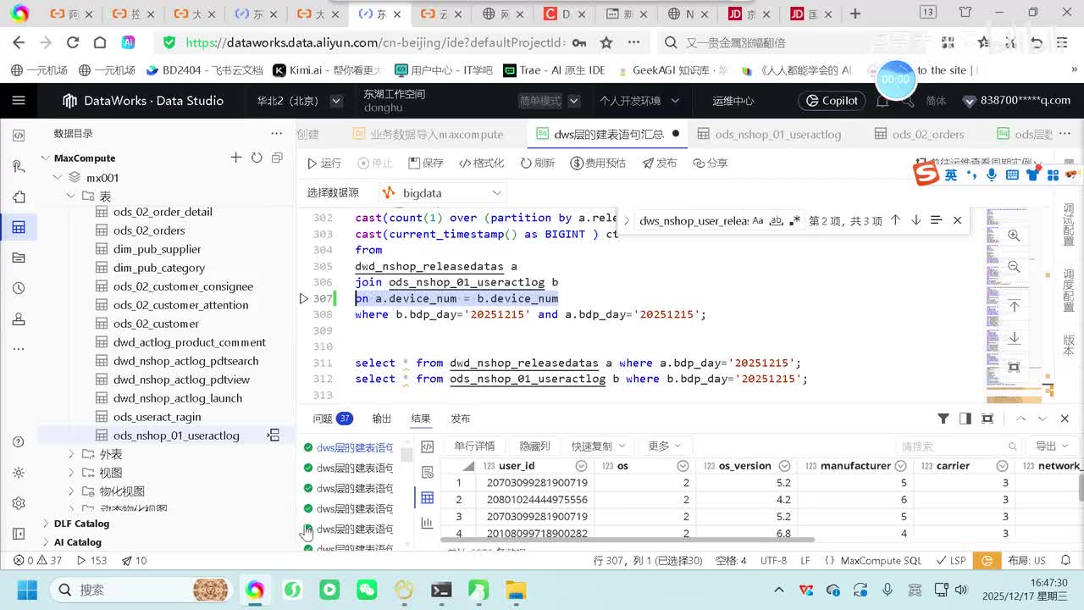Show result SQL code view icon
The image size is (1084, 610).
(427, 446)
